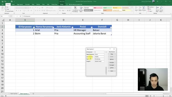Select cell containing Jakarta Barat
Viewport: 172px width, 97px height.
(x=102, y=33)
